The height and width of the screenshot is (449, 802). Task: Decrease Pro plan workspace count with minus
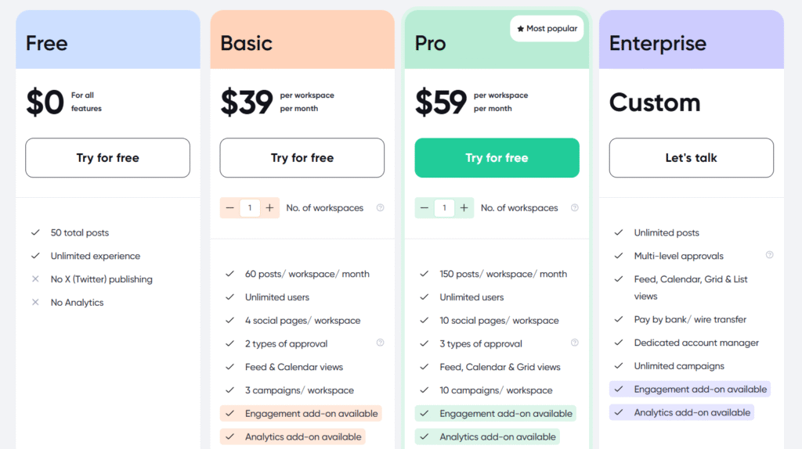(x=424, y=208)
